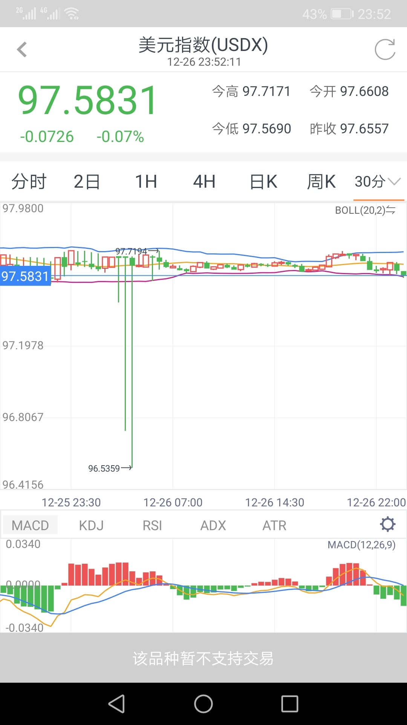Open the 周K weekly candlestick tab
Image resolution: width=407 pixels, height=725 pixels.
[x=321, y=182]
